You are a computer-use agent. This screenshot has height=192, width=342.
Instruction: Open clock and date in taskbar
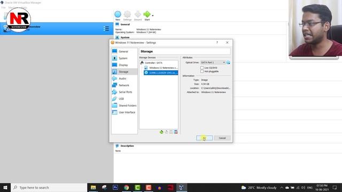point(322,187)
